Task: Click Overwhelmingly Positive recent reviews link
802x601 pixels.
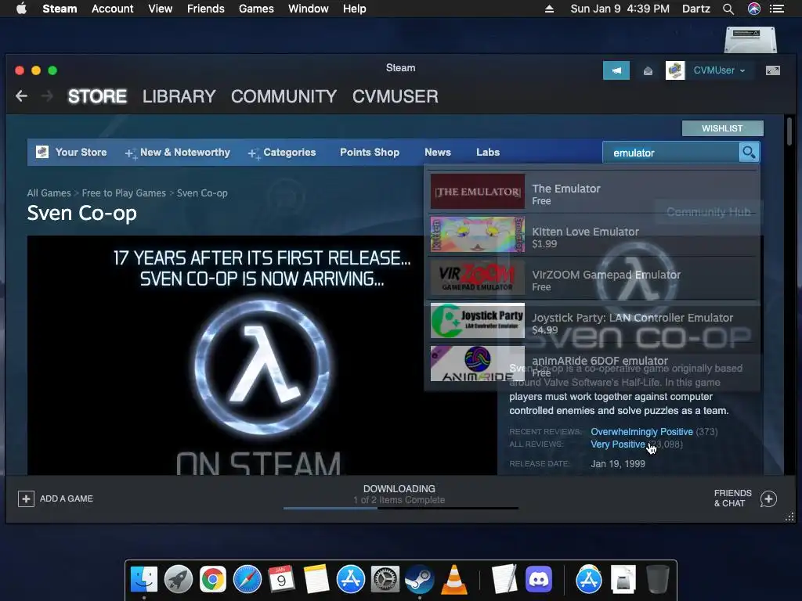Action: pyautogui.click(x=642, y=432)
